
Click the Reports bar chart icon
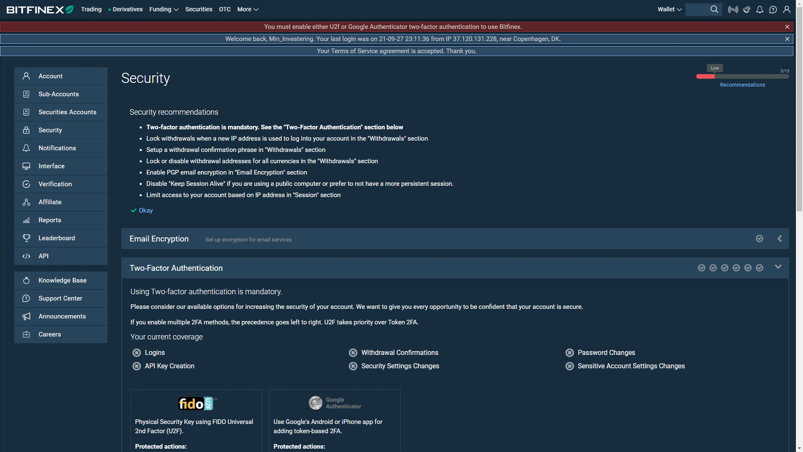click(x=26, y=220)
